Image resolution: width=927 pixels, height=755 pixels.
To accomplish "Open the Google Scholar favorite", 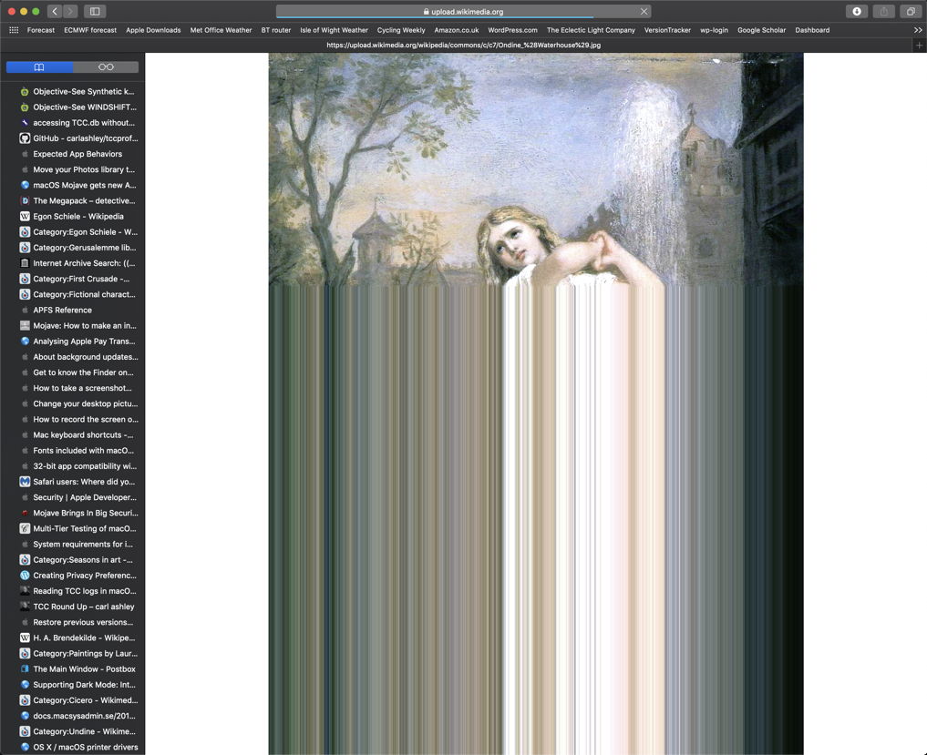I will [761, 30].
